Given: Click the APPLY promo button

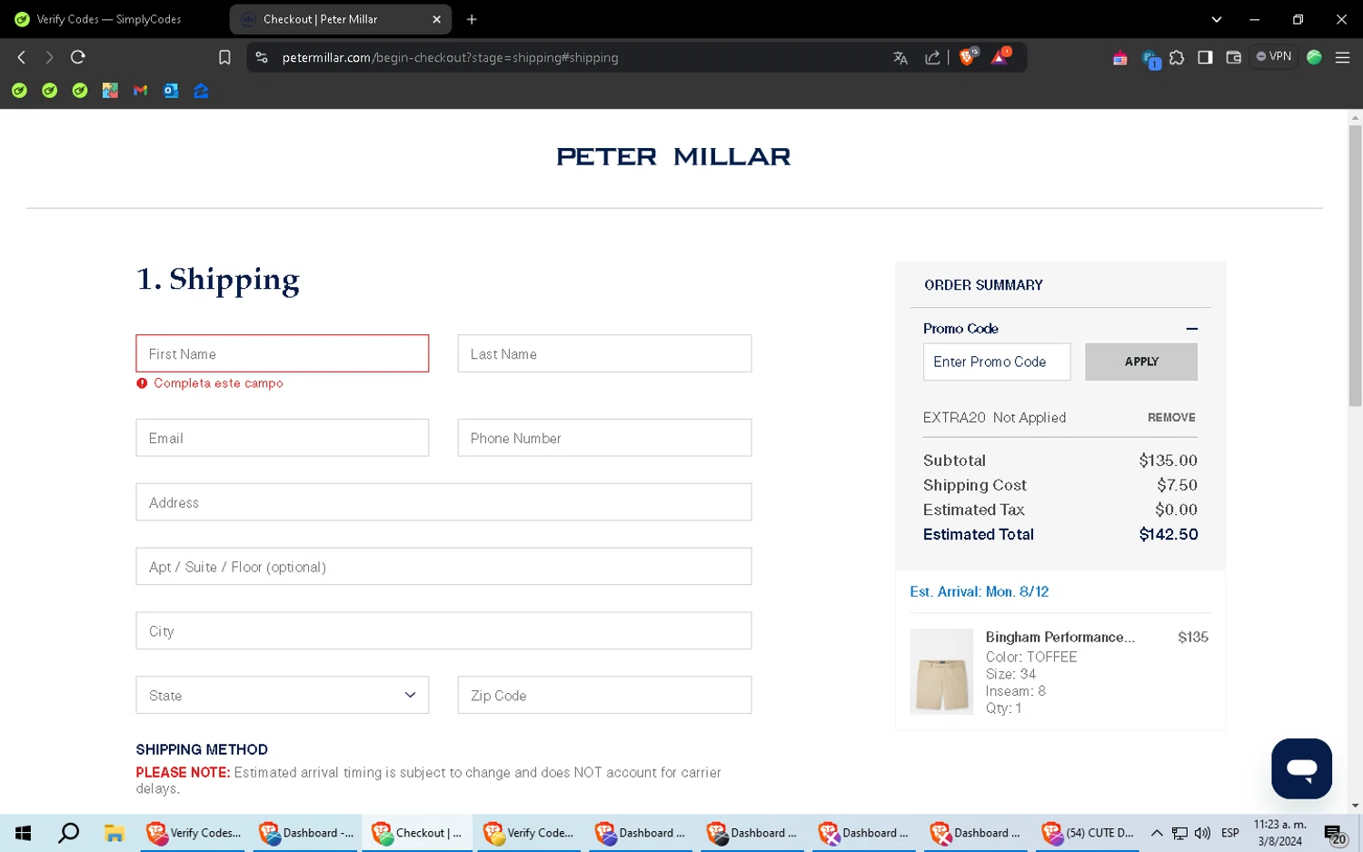Looking at the screenshot, I should (x=1141, y=362).
